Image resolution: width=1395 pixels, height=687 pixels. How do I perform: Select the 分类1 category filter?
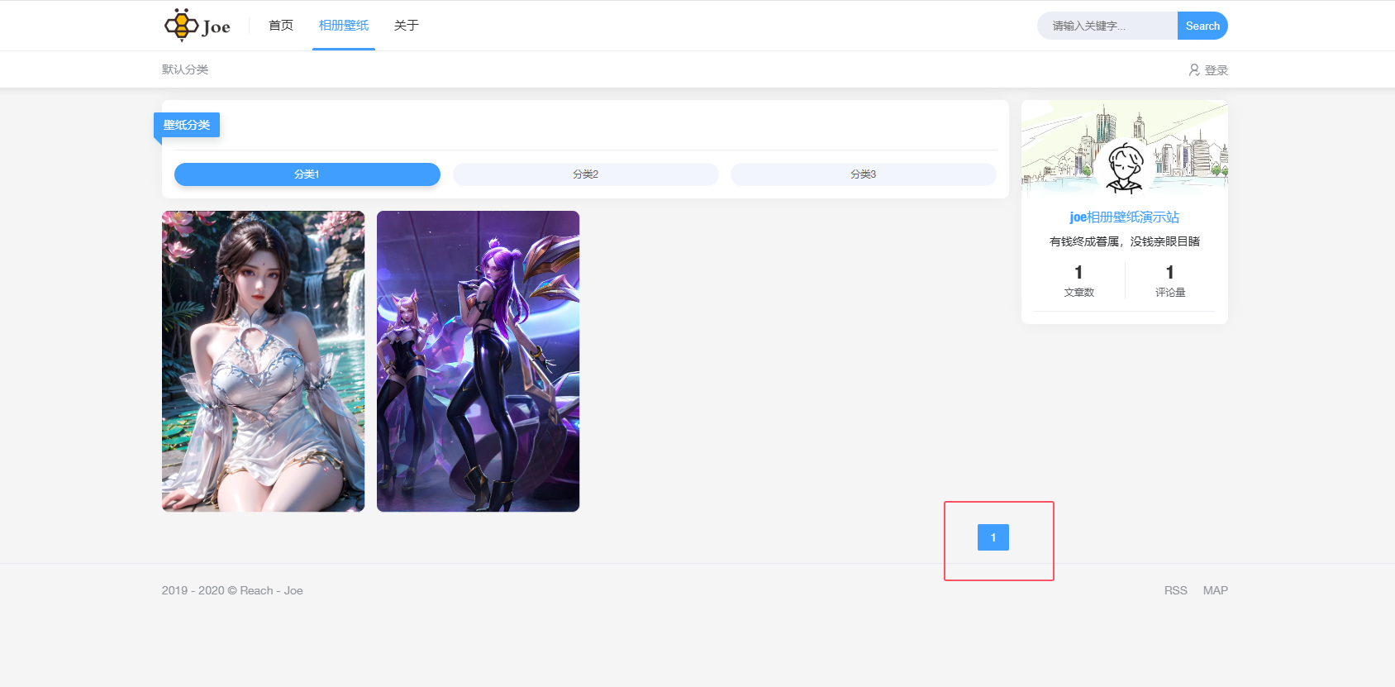point(307,174)
